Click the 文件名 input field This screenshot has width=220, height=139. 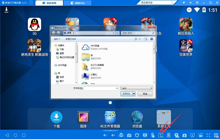pos(101,88)
